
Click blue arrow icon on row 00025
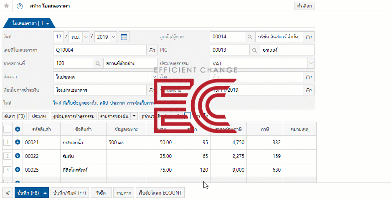click(18, 170)
